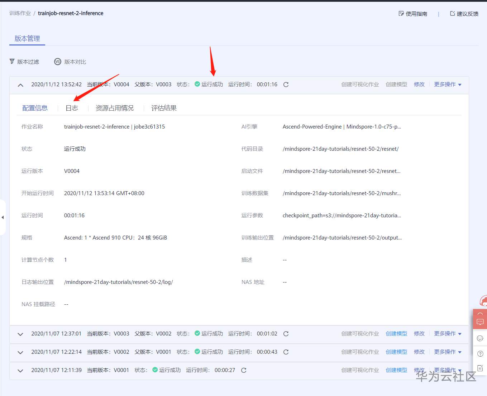Click 创建可视化作业 for version V0003
Image resolution: width=487 pixels, height=396 pixels.
point(360,334)
